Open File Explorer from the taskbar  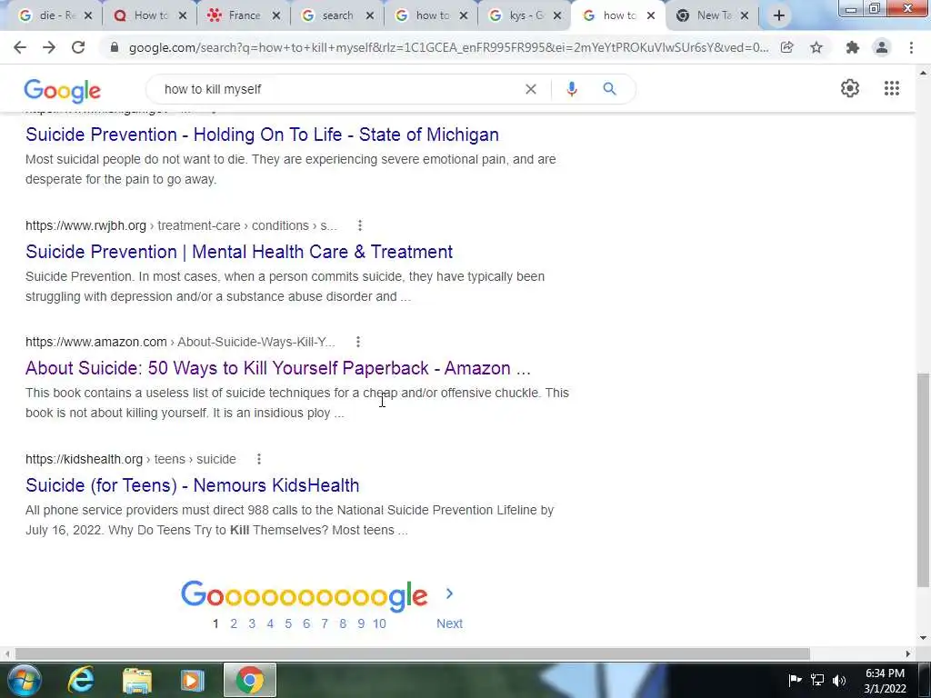click(137, 680)
